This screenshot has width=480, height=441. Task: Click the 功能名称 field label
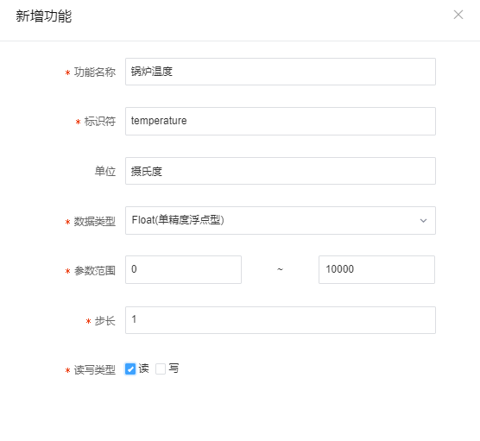point(95,72)
